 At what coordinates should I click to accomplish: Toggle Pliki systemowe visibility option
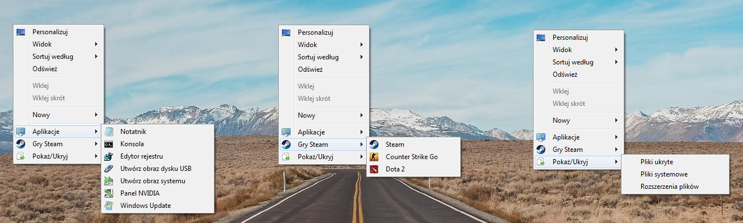[675, 174]
